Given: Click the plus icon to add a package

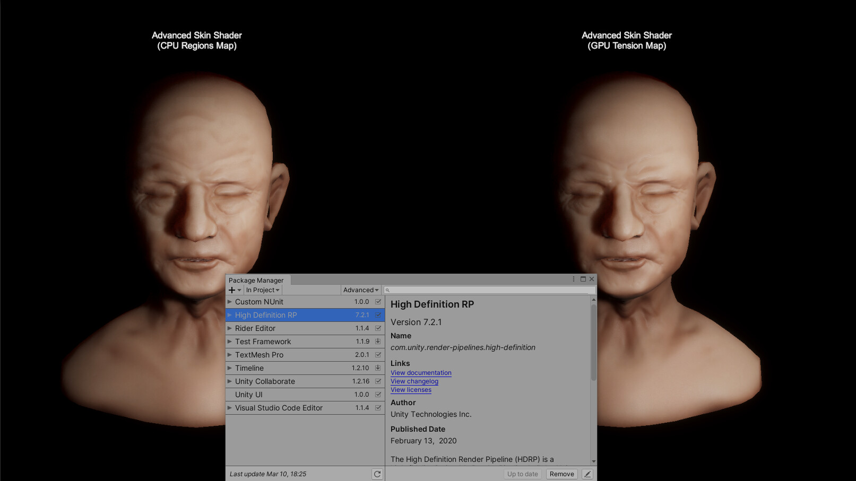Looking at the screenshot, I should [232, 290].
